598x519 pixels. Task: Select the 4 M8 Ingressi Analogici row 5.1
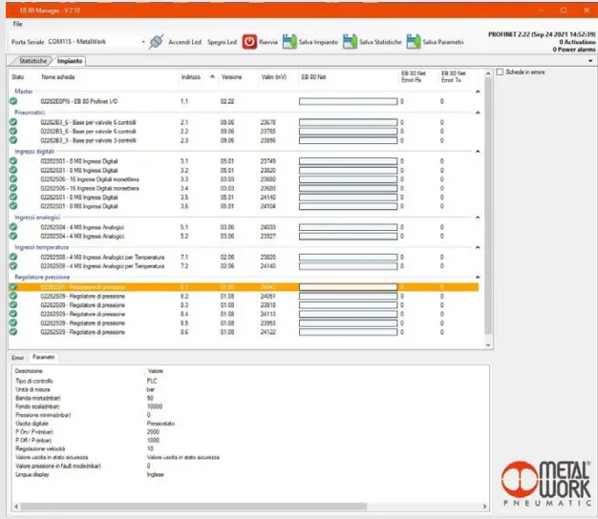pyautogui.click(x=244, y=227)
